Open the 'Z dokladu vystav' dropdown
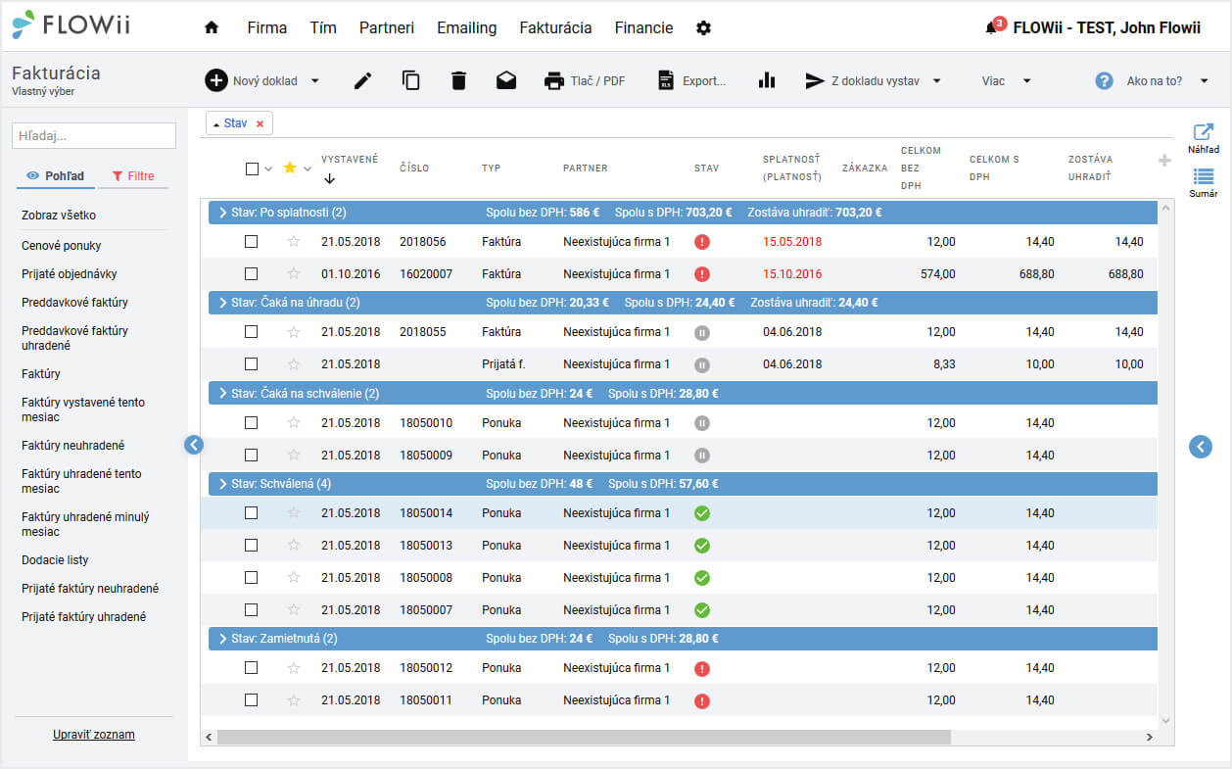The width and height of the screenshot is (1232, 769). pyautogui.click(x=874, y=81)
